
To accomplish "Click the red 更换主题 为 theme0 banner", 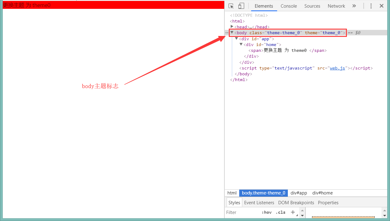I will [x=113, y=5].
